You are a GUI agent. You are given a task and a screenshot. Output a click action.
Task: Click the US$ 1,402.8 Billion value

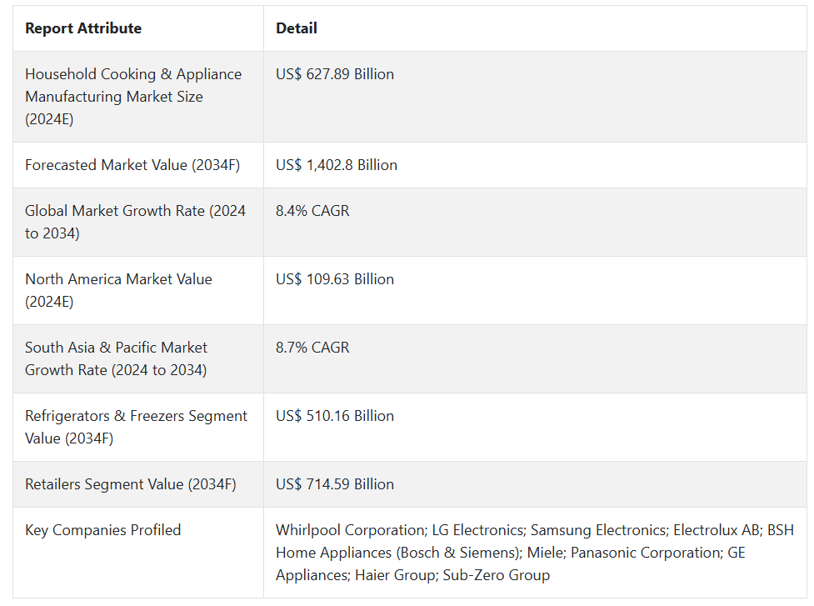point(337,165)
